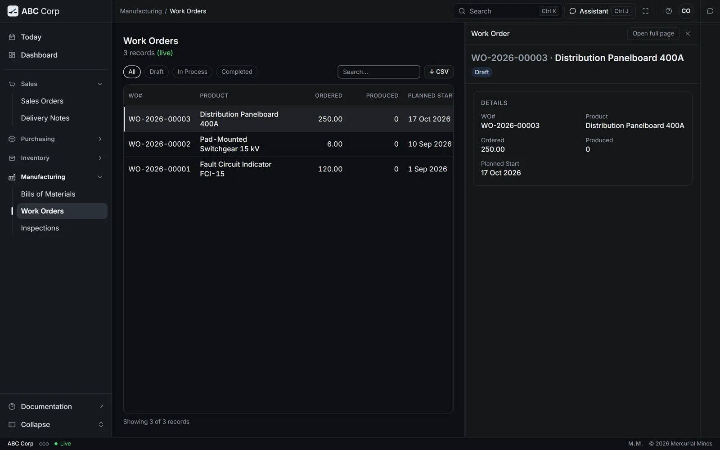This screenshot has height=450, width=720.
Task: Click the work orders Search input field
Action: [379, 72]
